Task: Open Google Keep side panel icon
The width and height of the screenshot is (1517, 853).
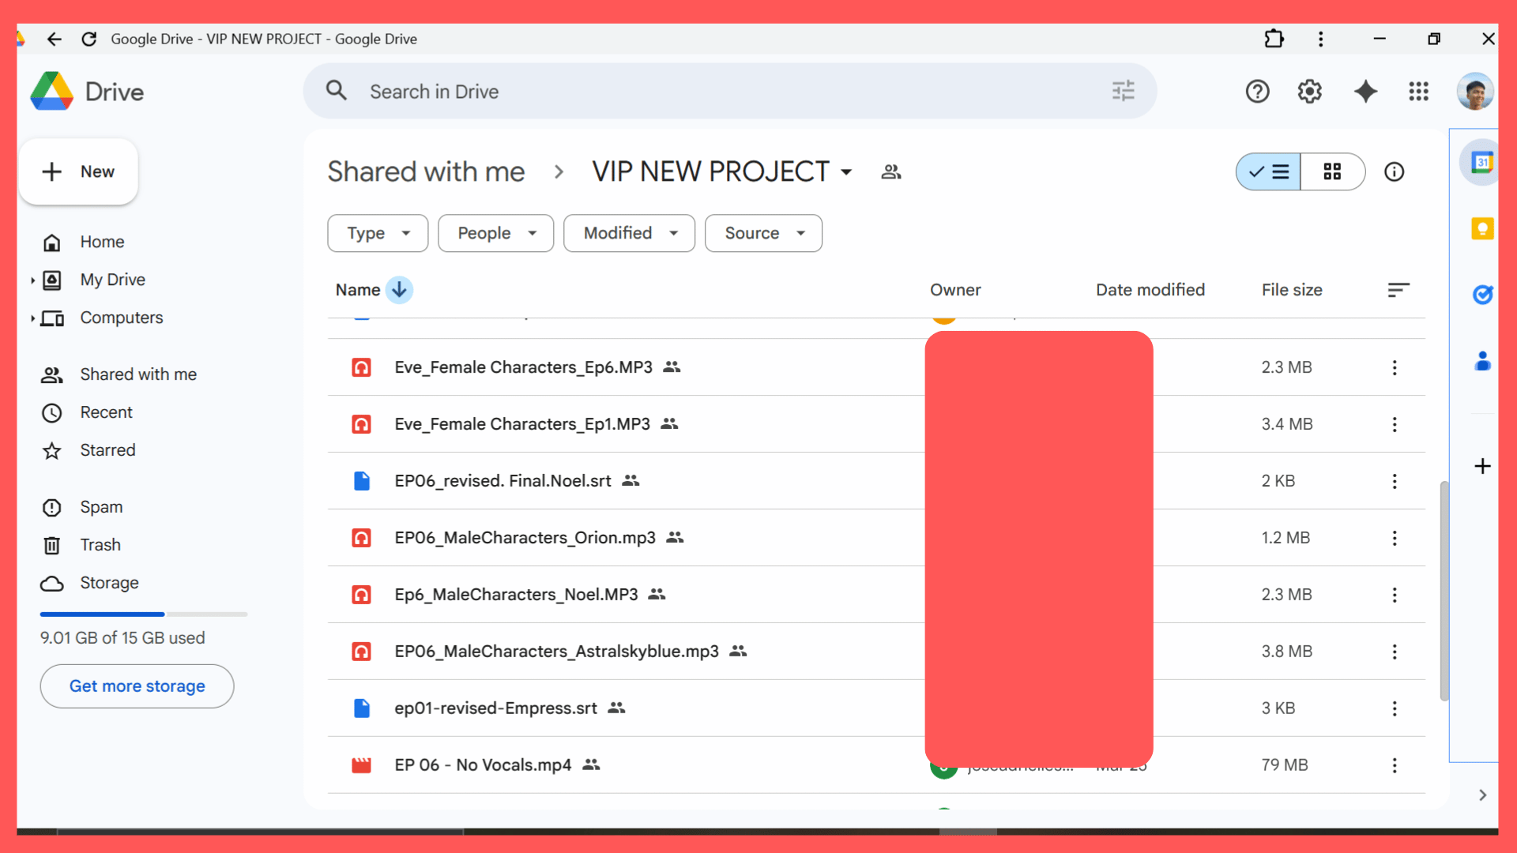Action: coord(1481,229)
